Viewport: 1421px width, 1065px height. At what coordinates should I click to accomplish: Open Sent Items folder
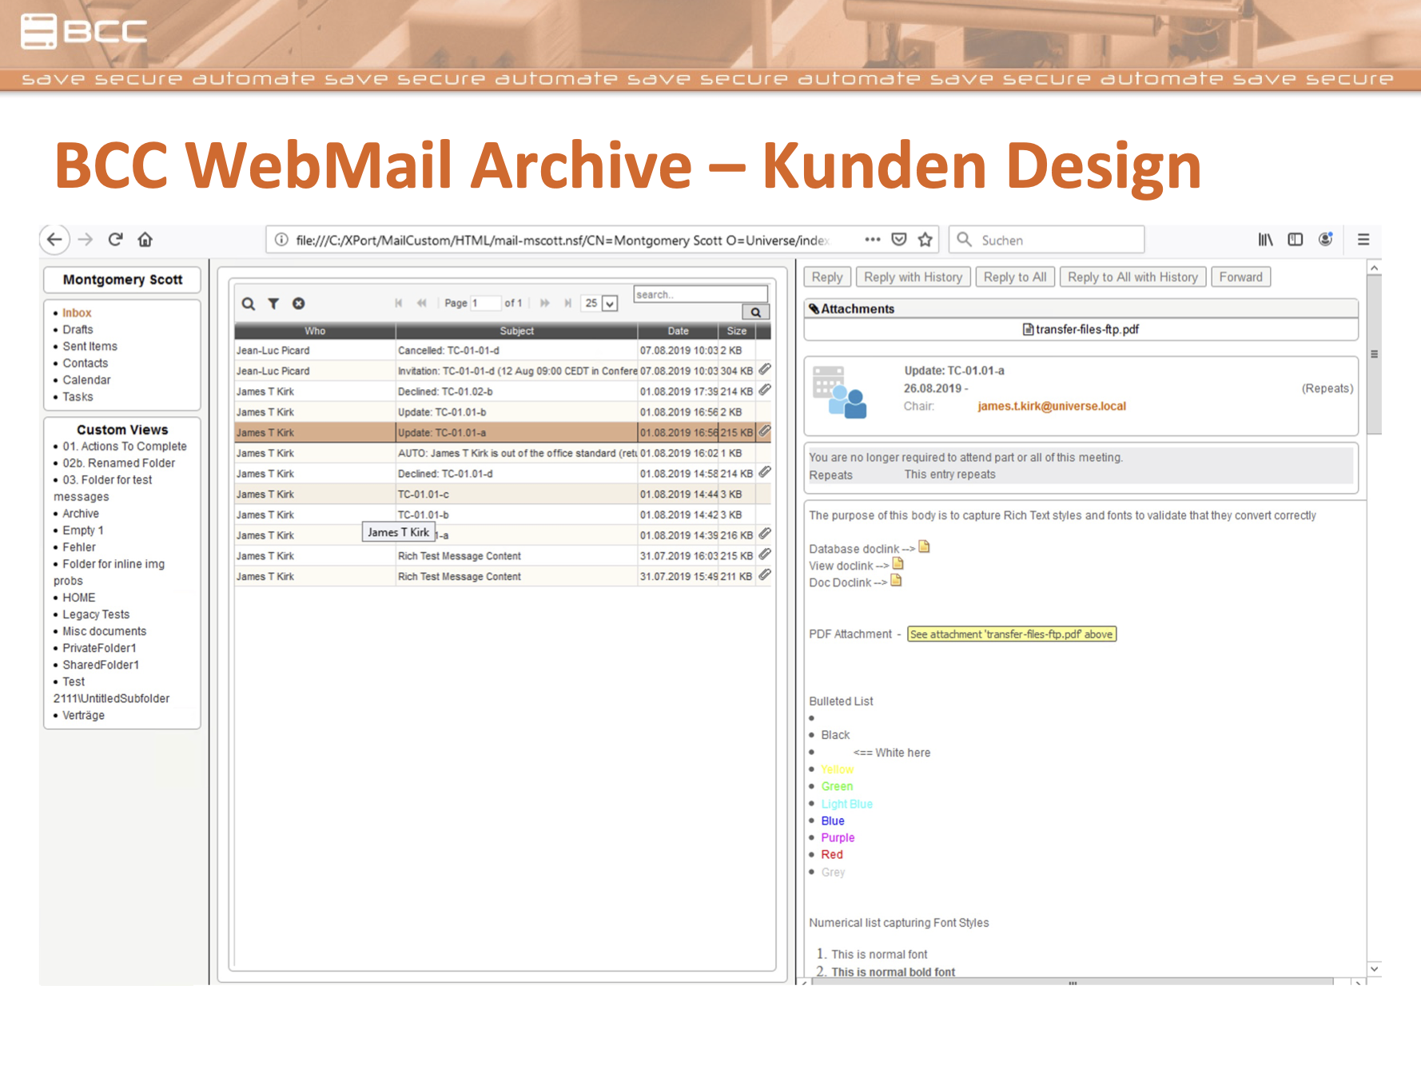(90, 346)
